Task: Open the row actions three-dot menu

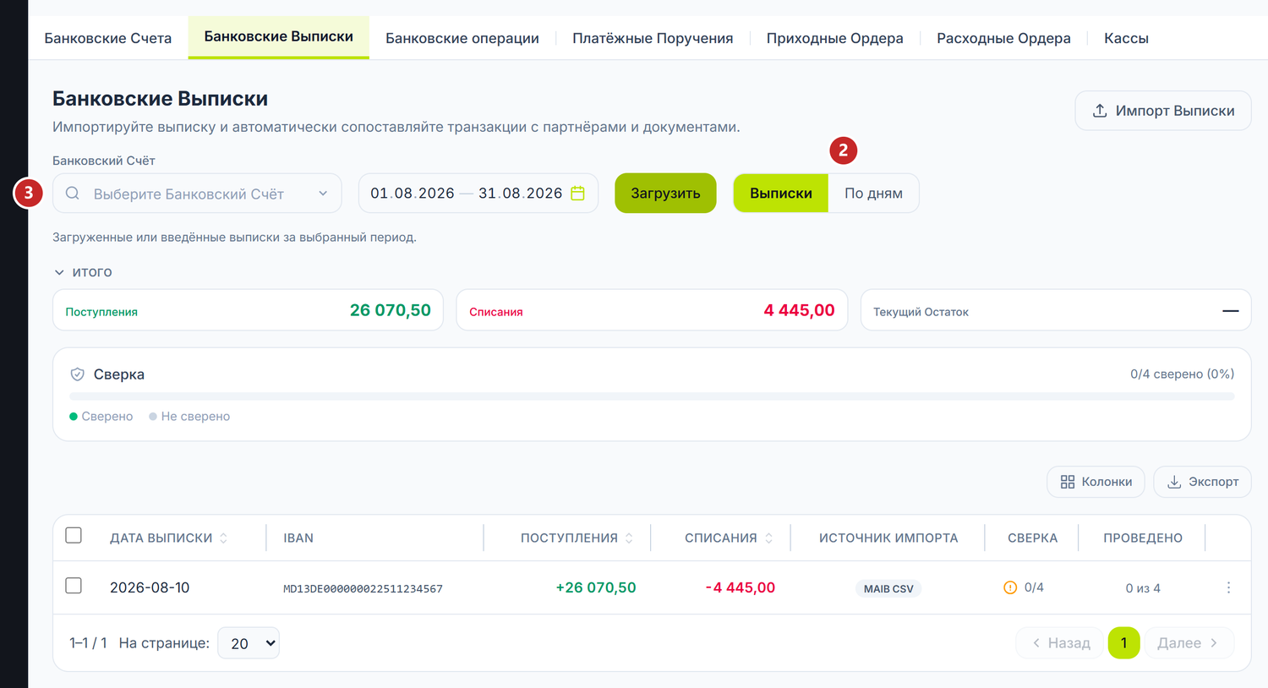Action: click(x=1228, y=587)
